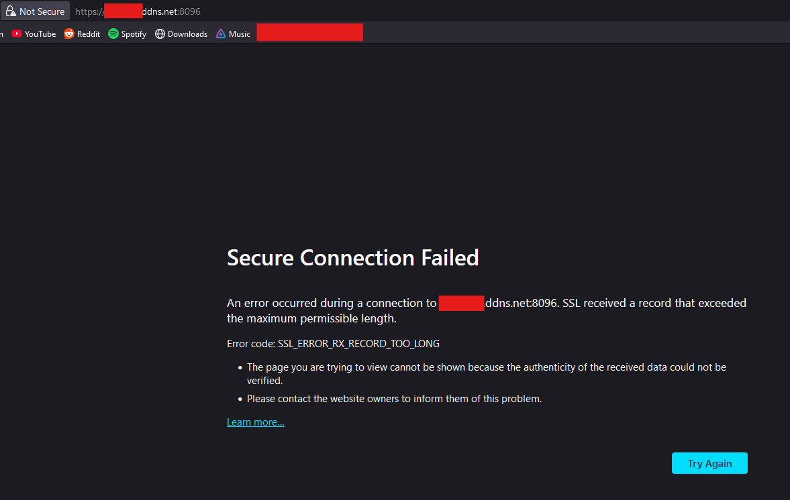Viewport: 790px width, 500px height.
Task: Click the lock warning icon in the address bar
Action: pos(11,11)
